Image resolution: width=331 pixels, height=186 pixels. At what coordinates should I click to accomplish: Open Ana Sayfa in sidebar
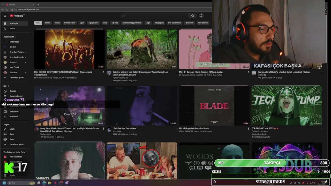[x=15, y=23]
